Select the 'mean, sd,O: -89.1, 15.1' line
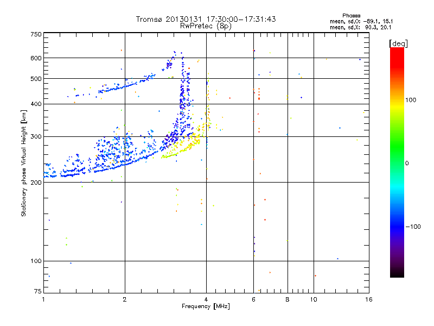Viewport: 434px width, 326px height. (x=361, y=21)
